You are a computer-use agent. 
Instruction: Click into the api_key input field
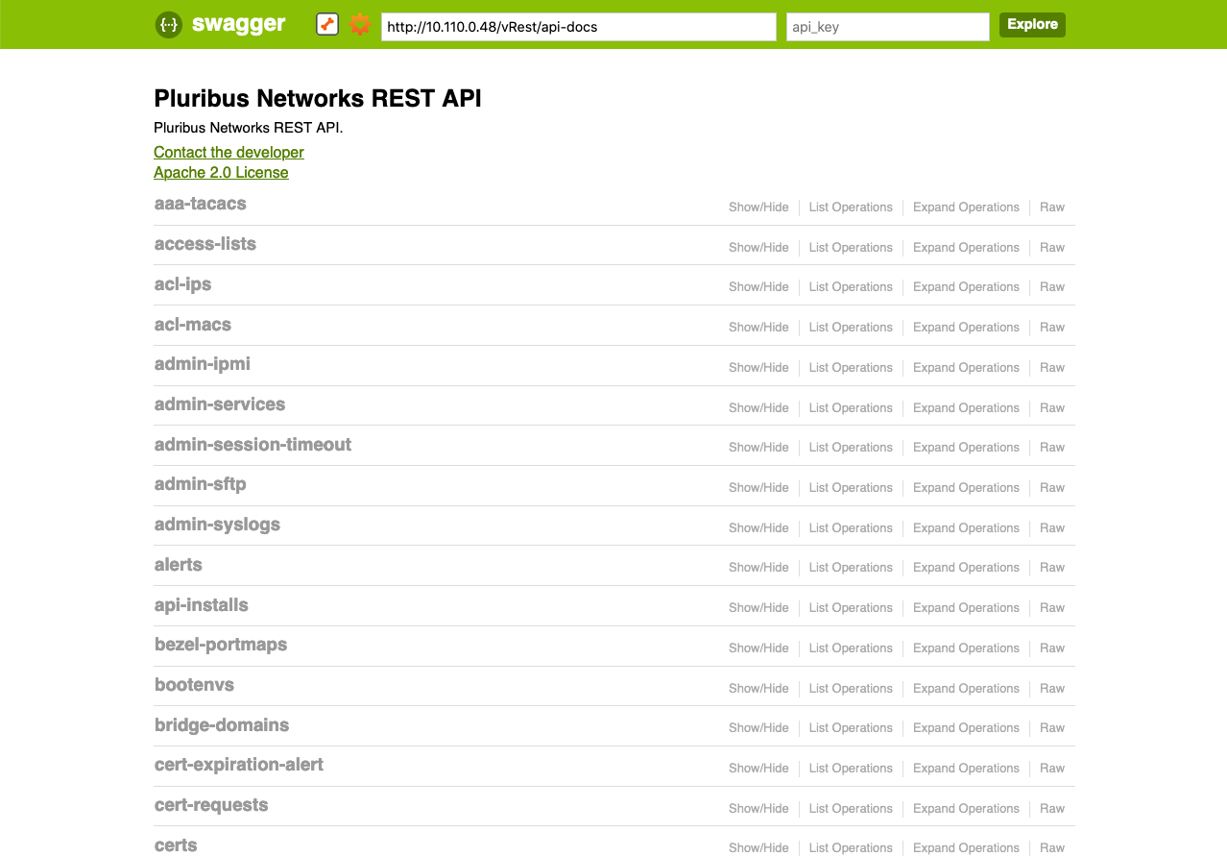888,27
